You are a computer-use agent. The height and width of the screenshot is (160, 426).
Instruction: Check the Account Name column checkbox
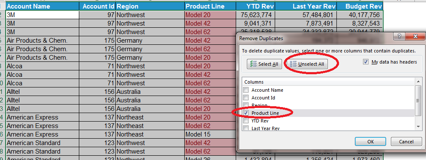coord(246,90)
